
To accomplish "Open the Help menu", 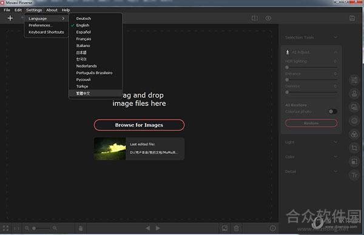I will pyautogui.click(x=66, y=10).
